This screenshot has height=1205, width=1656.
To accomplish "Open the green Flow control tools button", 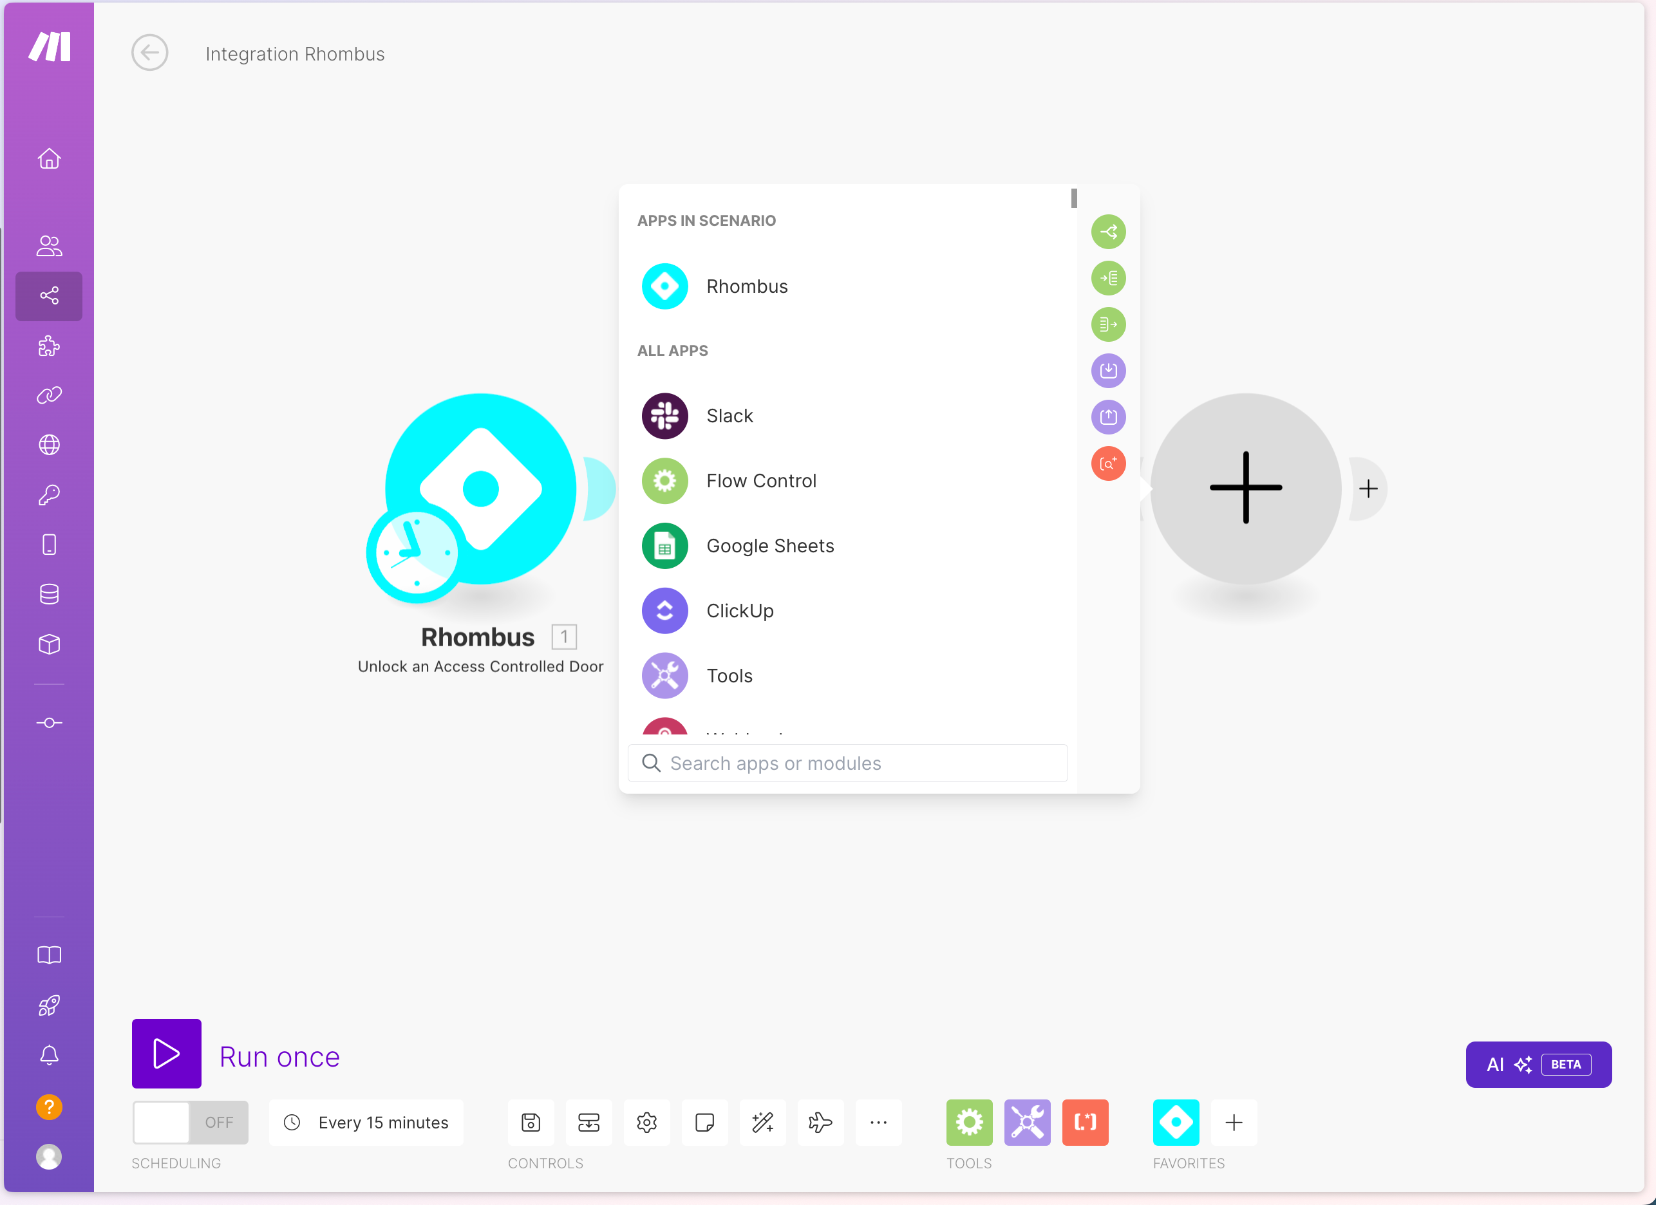I will click(x=970, y=1123).
